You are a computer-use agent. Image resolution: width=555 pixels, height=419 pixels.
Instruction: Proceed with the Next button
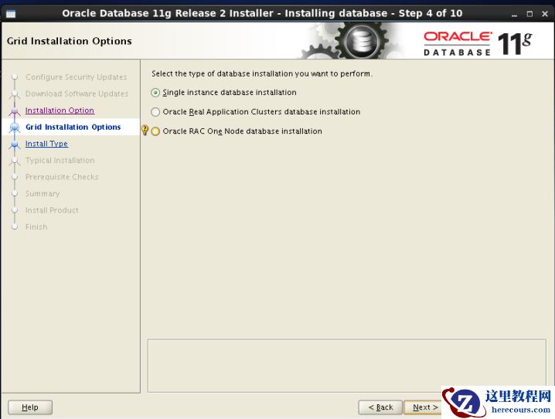424,407
